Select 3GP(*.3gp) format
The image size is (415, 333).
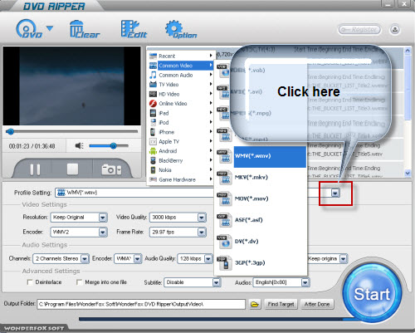250,262
